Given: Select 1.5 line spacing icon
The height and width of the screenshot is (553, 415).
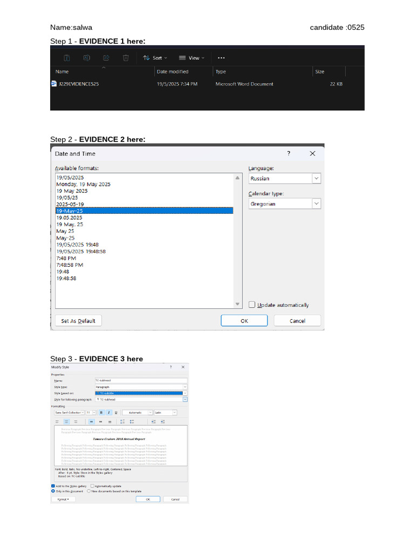Looking at the screenshot, I should (101, 421).
